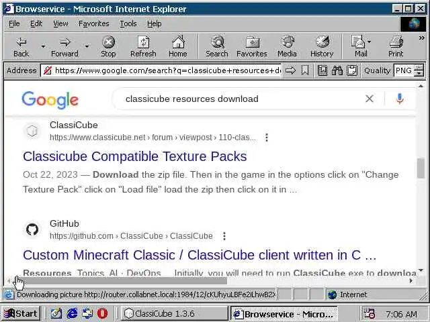Reload the page using Refresh
The height and width of the screenshot is (322, 430).
point(143,47)
